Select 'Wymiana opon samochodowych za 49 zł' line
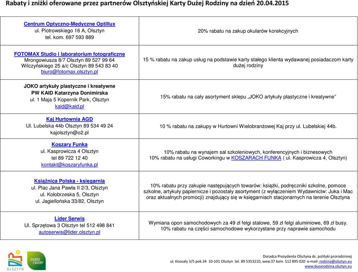Viewport: 358px width, 272px height. [x=248, y=223]
